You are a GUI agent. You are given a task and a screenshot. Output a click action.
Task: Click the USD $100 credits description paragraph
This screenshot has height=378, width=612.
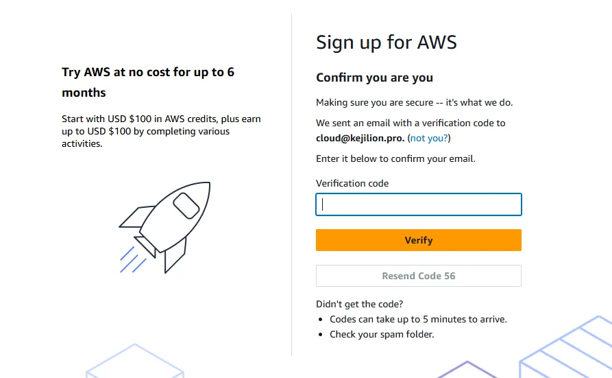tap(161, 131)
